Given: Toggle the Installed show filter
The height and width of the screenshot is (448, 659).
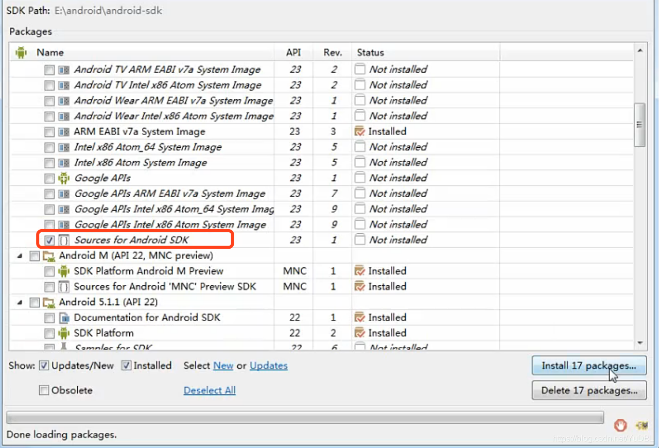Looking at the screenshot, I should pos(126,366).
